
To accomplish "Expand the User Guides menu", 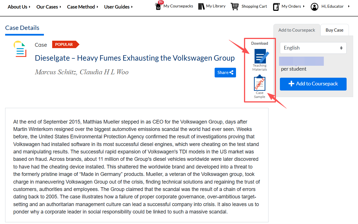I will pos(118,7).
